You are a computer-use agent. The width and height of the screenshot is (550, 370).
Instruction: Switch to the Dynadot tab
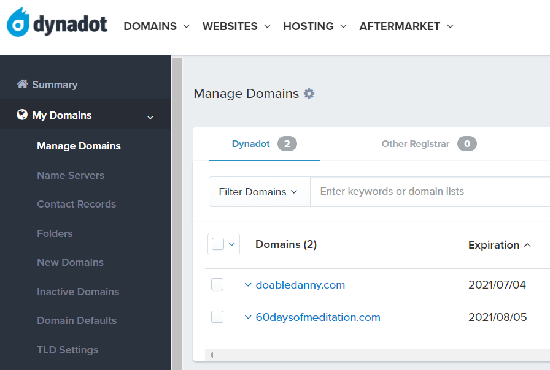click(x=264, y=144)
